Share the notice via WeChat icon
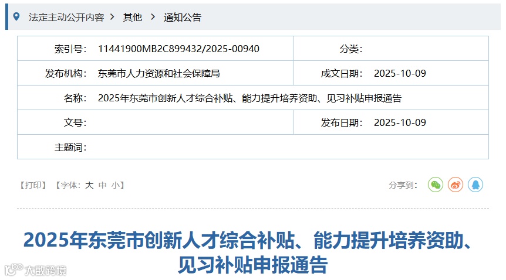The width and height of the screenshot is (506, 280). (436, 185)
